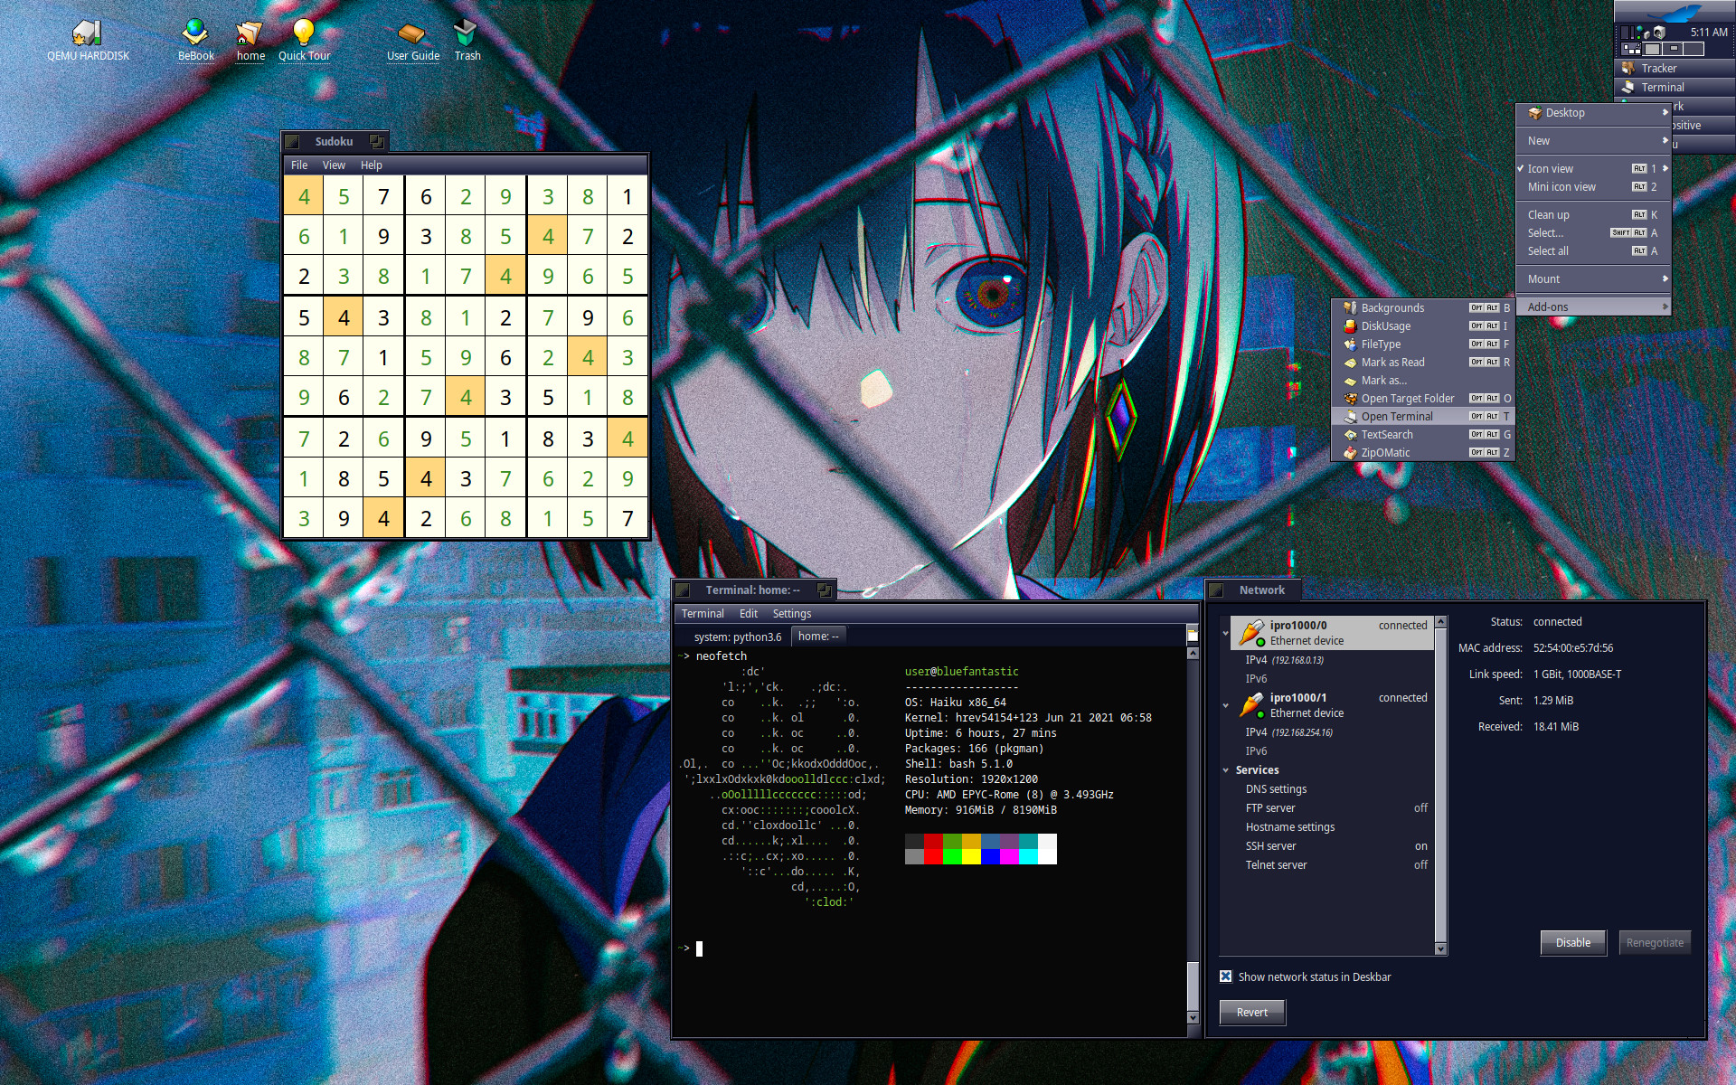This screenshot has height=1085, width=1736.
Task: Click the Network list scroll-up arrow
Action: (x=1441, y=622)
